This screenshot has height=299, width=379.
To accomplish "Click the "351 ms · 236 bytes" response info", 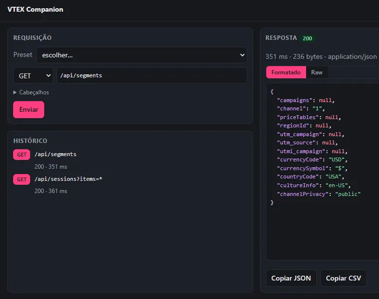I will [x=293, y=56].
